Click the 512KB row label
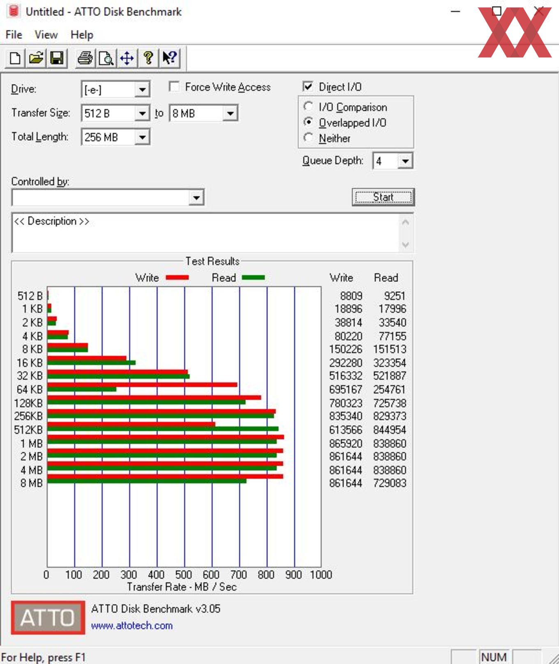Screen dimensions: 559x664 tap(28, 430)
